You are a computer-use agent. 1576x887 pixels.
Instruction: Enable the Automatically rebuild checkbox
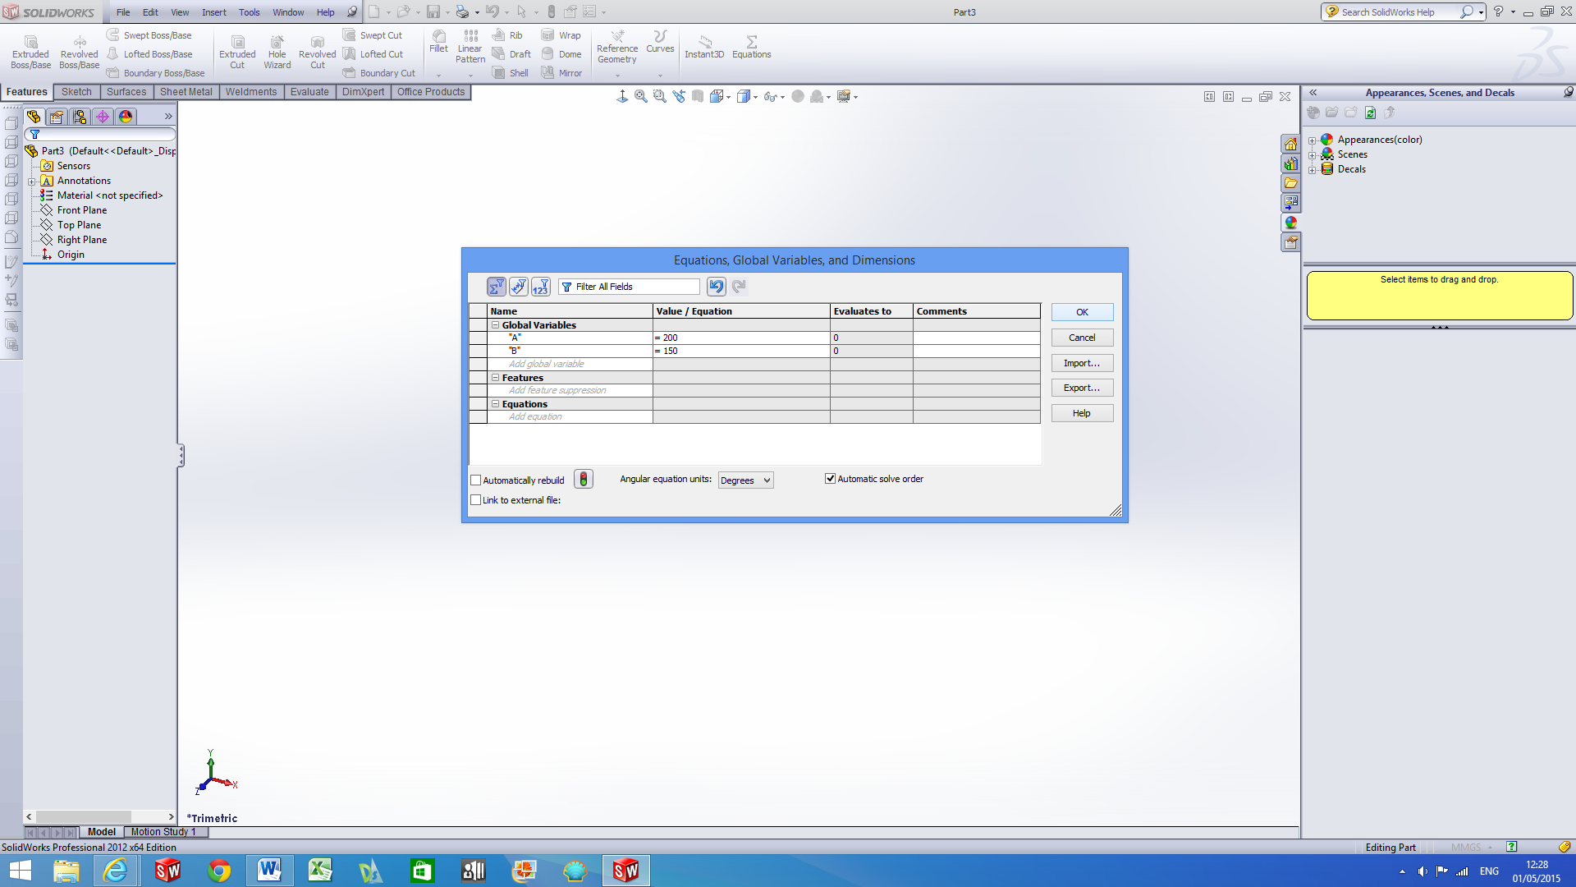pyautogui.click(x=475, y=480)
